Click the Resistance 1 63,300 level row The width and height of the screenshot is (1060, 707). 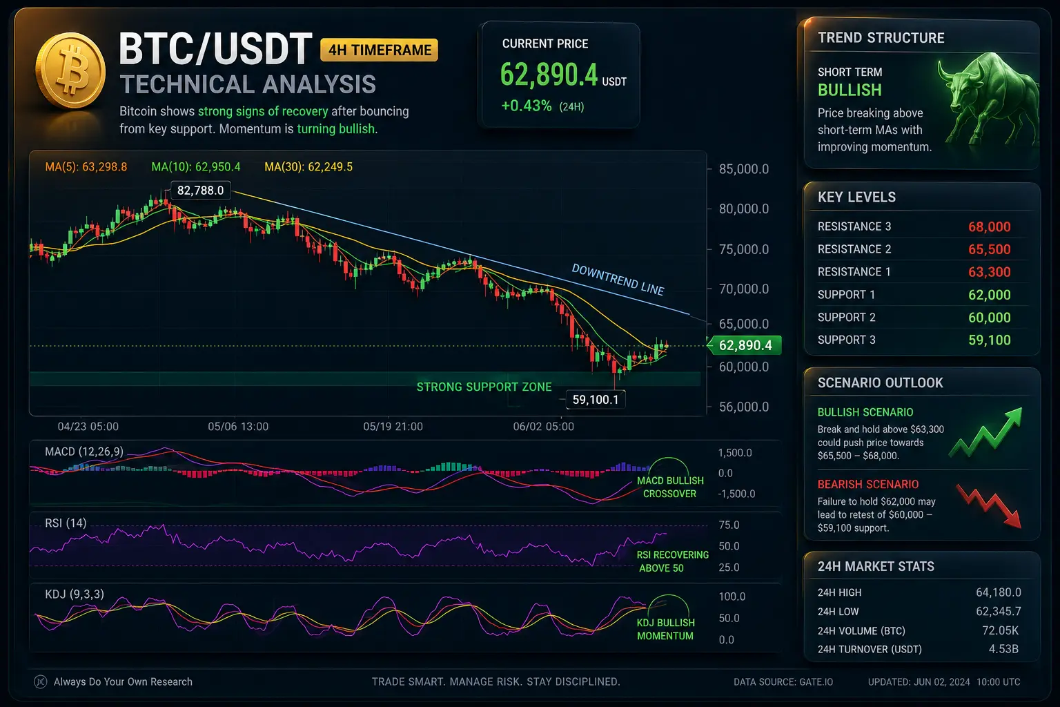pyautogui.click(x=914, y=272)
